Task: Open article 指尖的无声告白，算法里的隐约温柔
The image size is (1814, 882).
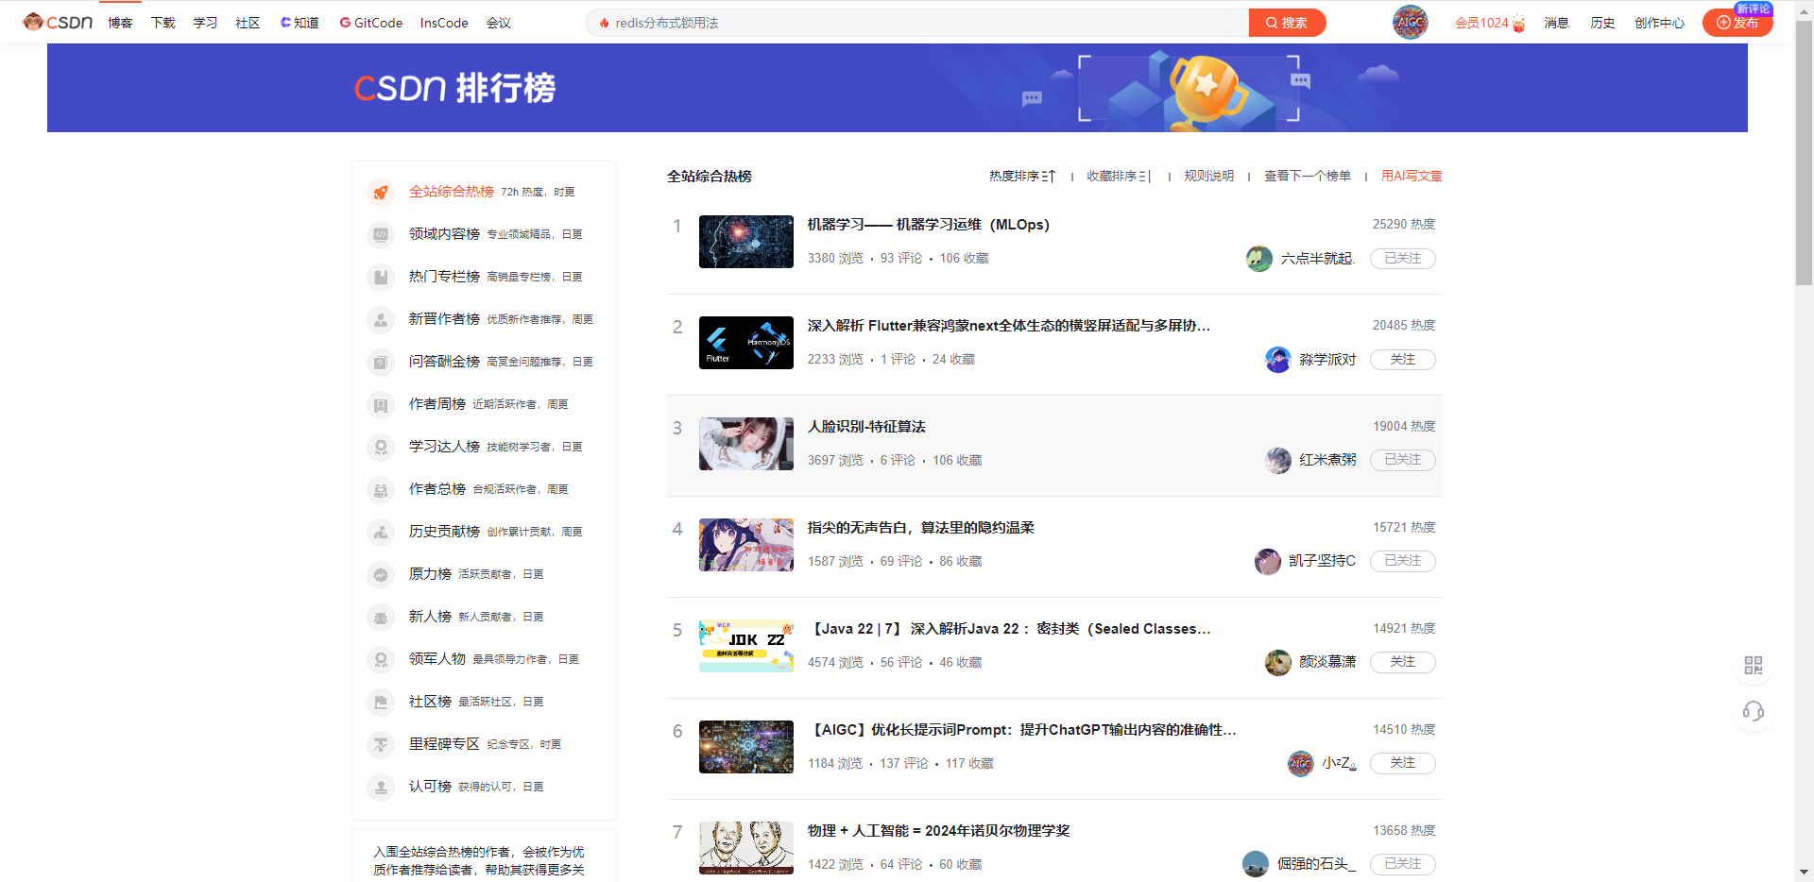Action: tap(921, 528)
